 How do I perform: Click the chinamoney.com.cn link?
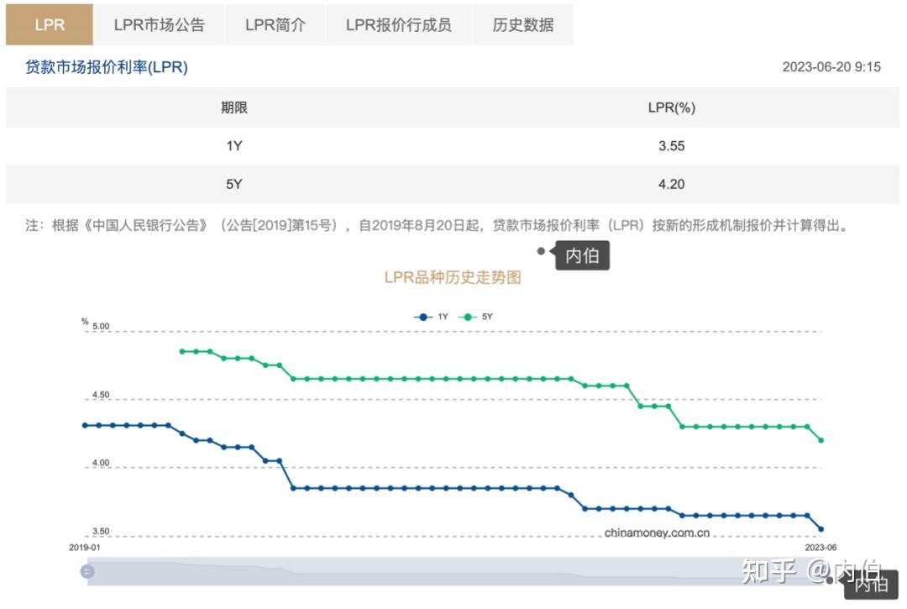656,533
